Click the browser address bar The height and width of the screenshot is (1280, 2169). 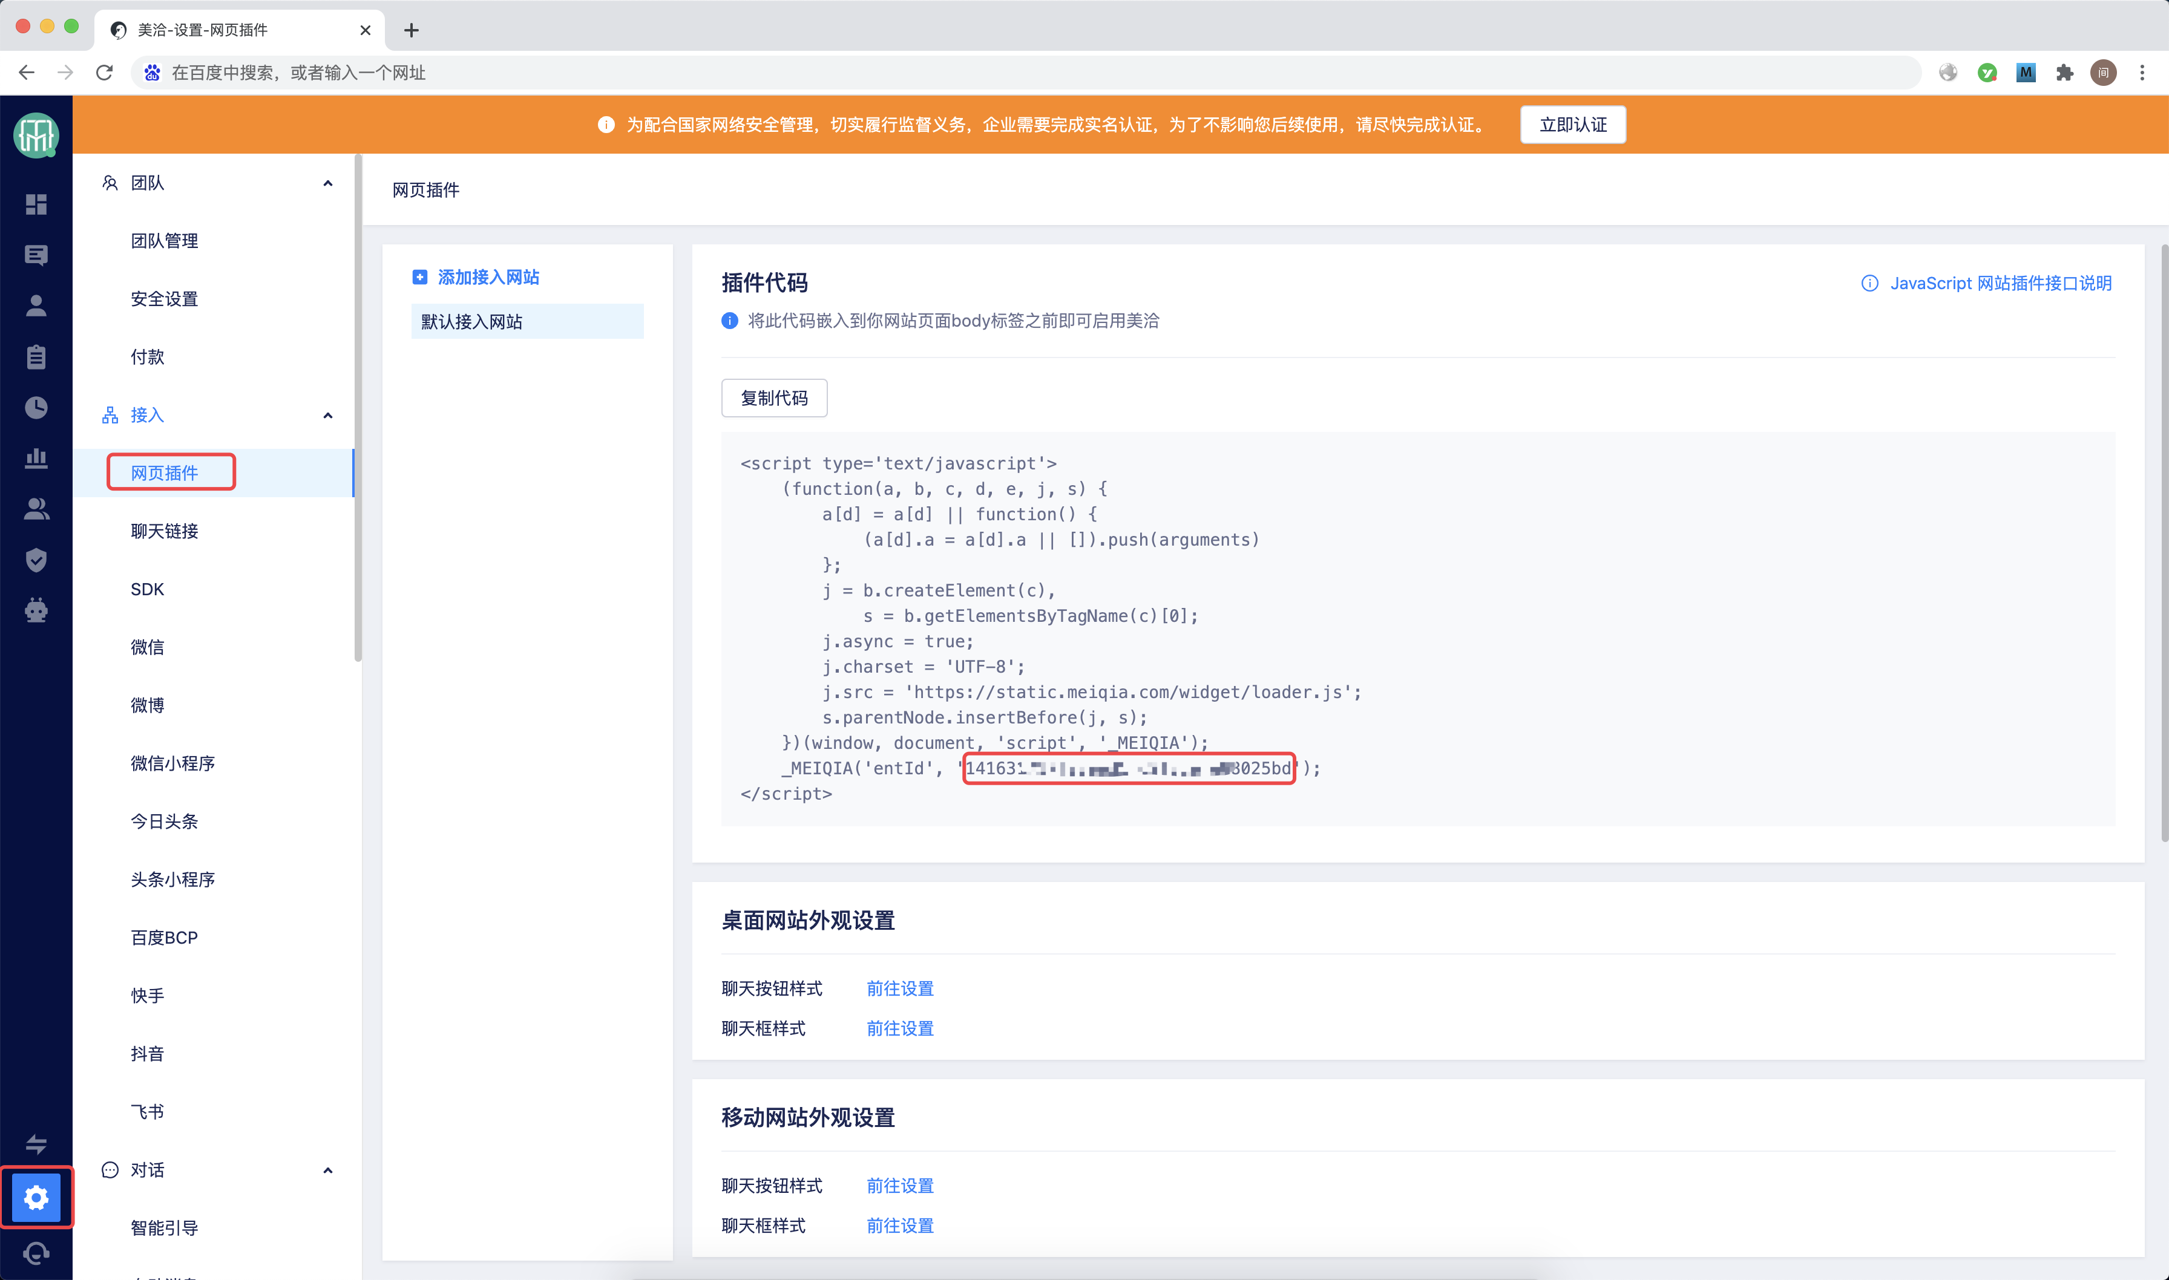[1026, 73]
